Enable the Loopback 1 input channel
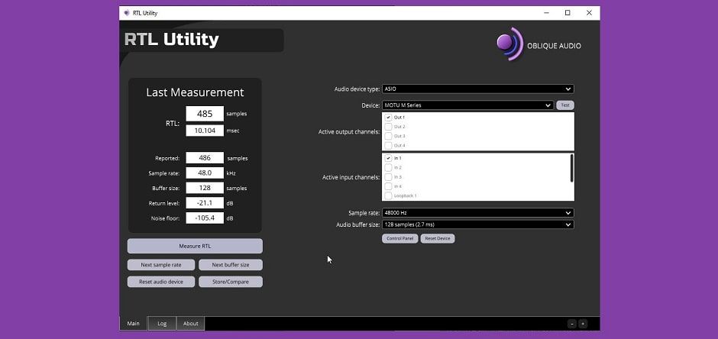This screenshot has width=718, height=339. click(x=389, y=195)
